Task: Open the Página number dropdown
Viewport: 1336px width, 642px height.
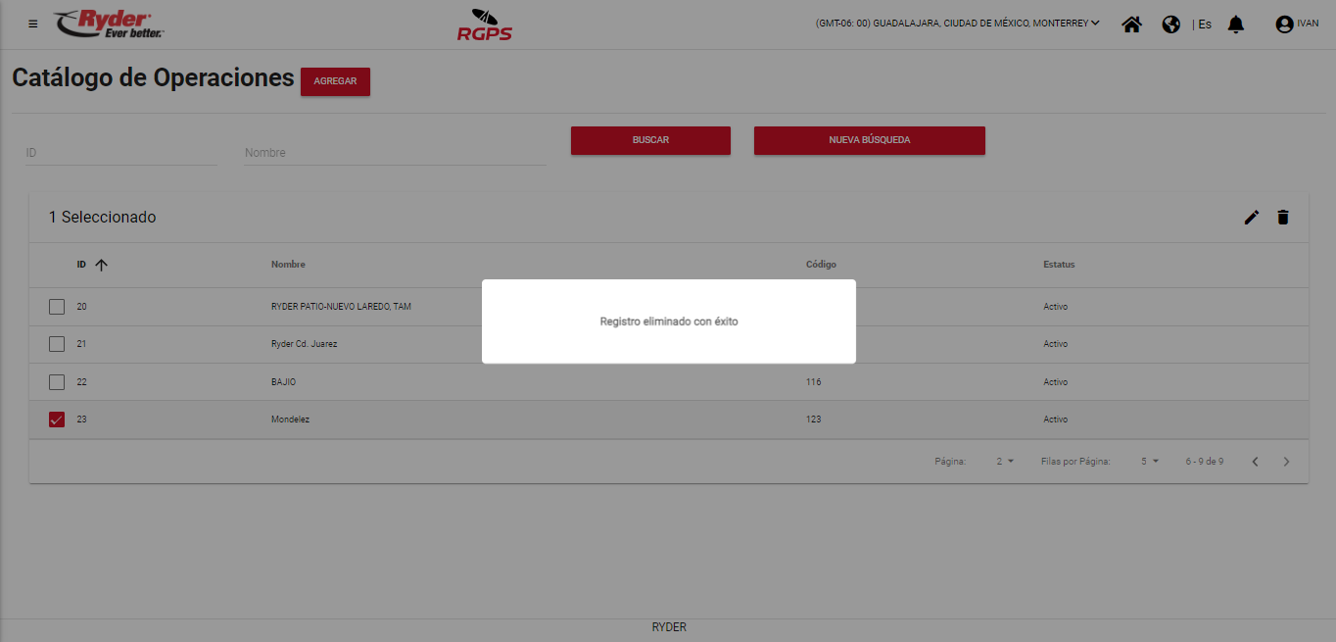Action: pyautogui.click(x=1005, y=462)
